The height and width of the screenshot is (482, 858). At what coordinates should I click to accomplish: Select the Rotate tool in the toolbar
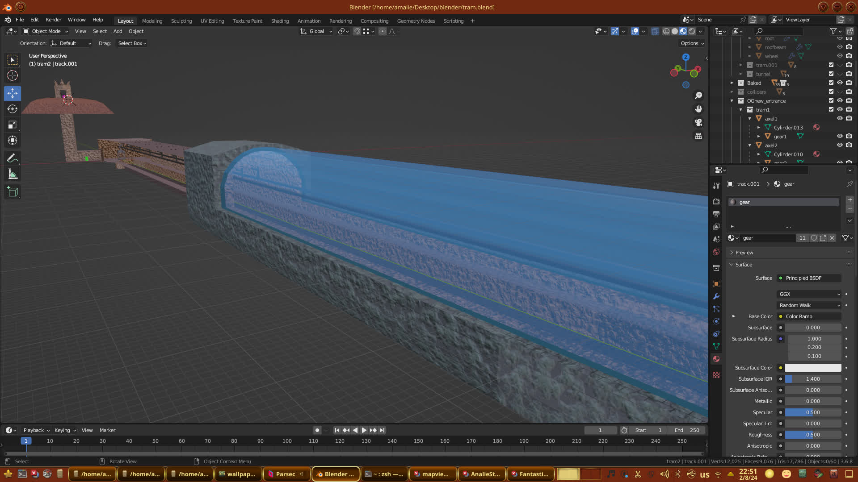coord(13,109)
